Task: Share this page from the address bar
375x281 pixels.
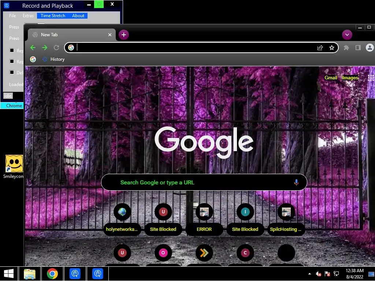Action: (x=320, y=48)
